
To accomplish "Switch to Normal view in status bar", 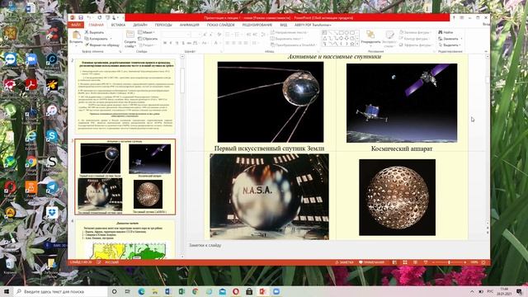I will [x=394, y=262].
